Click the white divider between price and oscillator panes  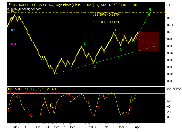pos(86,86)
